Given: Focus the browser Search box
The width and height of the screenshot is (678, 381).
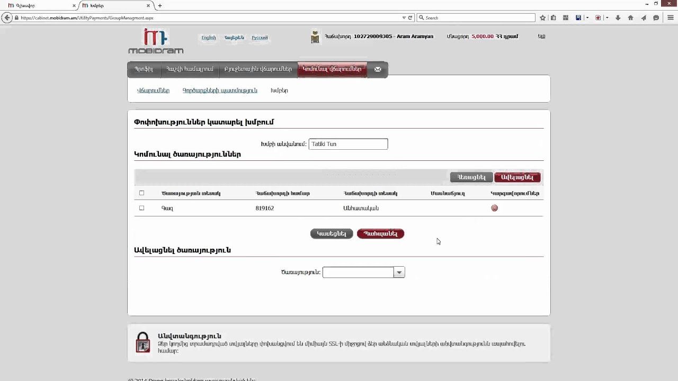Looking at the screenshot, I should tap(476, 17).
